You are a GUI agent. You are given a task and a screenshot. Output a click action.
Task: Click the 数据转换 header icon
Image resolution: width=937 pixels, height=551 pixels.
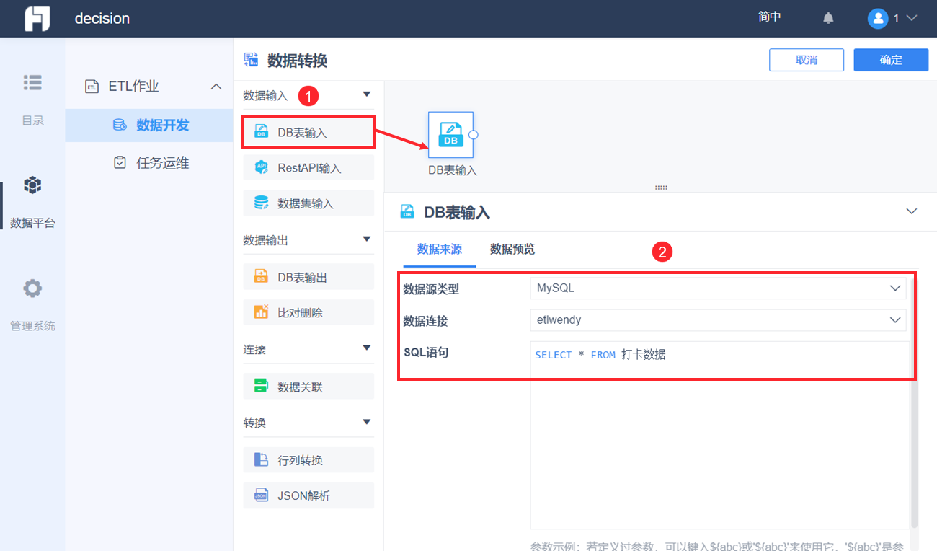251,60
